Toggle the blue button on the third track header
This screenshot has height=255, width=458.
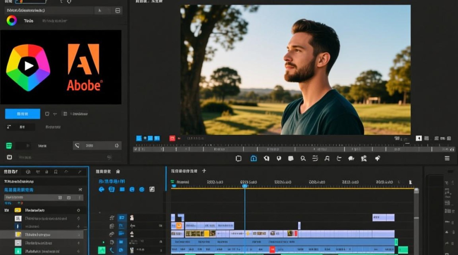pyautogui.click(x=122, y=234)
